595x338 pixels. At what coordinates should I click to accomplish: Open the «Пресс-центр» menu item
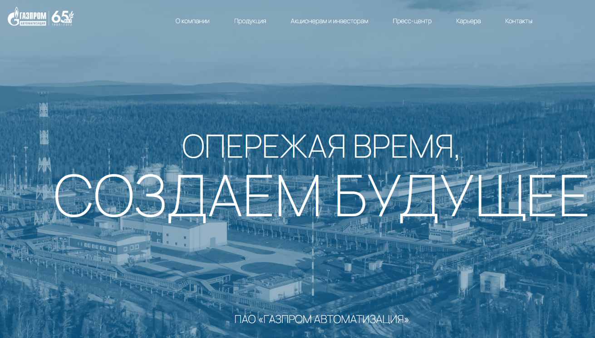point(412,21)
